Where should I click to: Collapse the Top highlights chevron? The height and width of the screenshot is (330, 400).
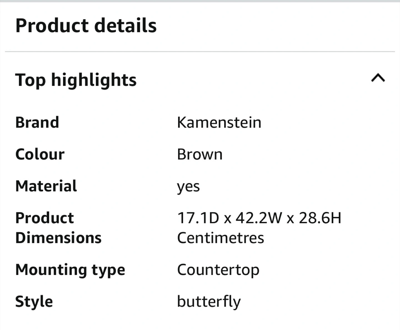pyautogui.click(x=378, y=78)
